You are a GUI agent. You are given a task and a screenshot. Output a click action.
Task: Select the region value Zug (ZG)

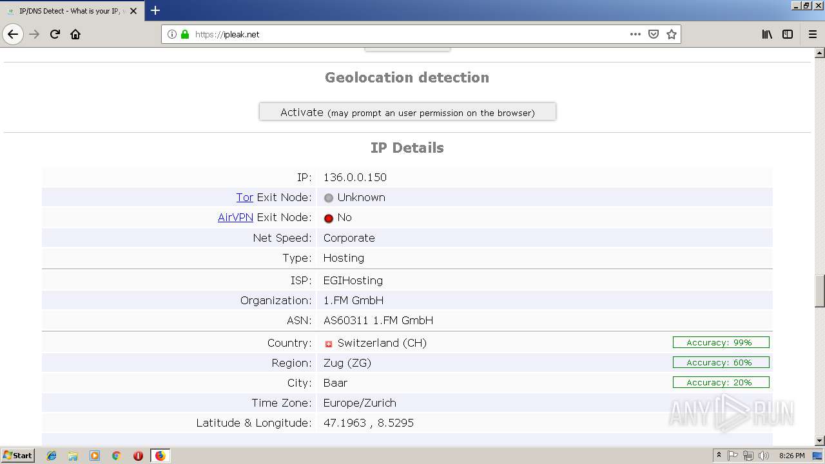(x=347, y=363)
